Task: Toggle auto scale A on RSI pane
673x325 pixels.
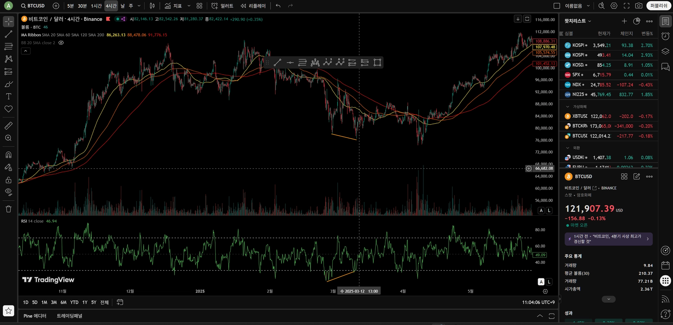Action: click(541, 282)
